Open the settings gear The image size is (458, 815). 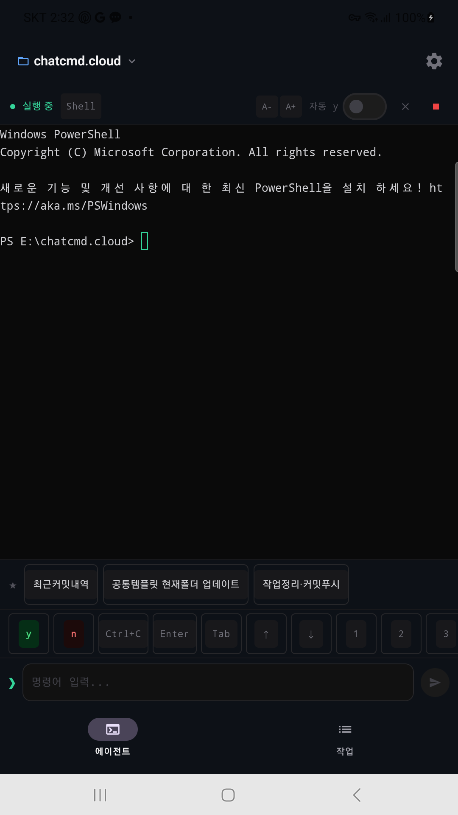[x=434, y=61]
